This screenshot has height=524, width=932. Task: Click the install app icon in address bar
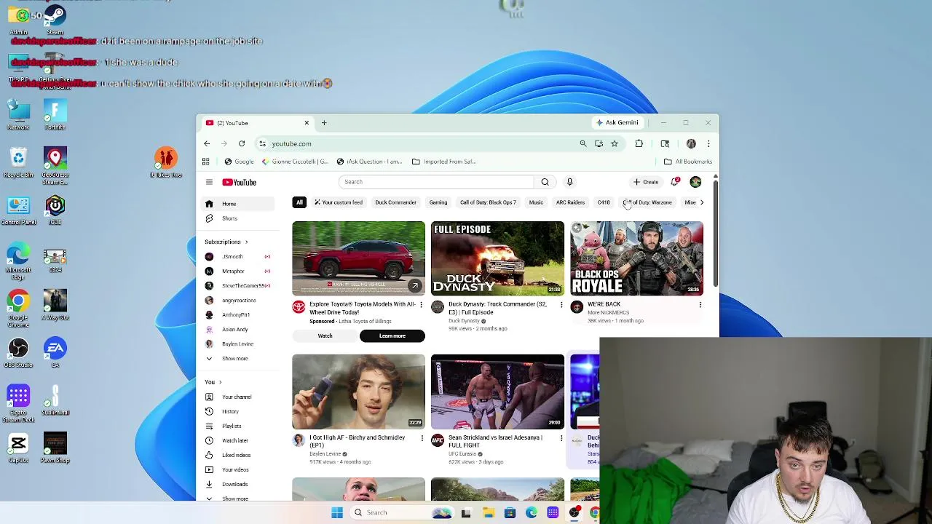pyautogui.click(x=599, y=144)
